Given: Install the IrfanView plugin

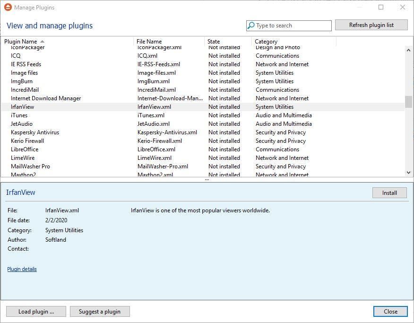Looking at the screenshot, I should [389, 193].
